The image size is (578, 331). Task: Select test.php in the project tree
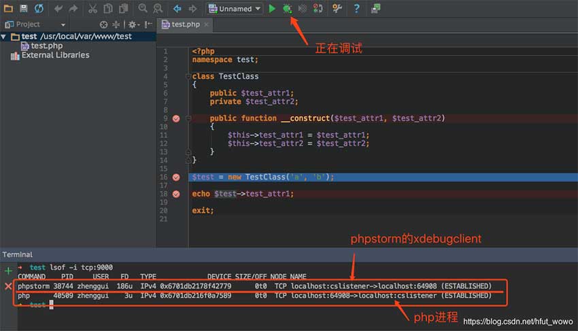point(46,46)
